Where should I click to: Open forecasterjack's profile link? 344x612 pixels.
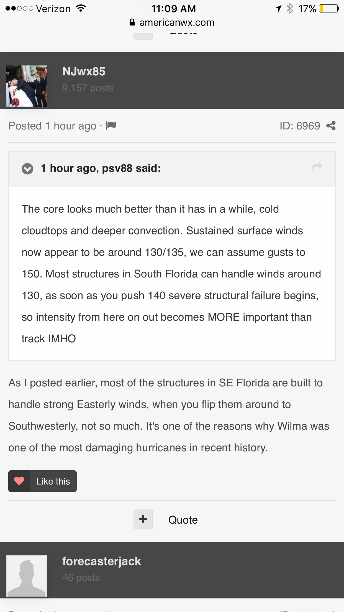pyautogui.click(x=102, y=561)
